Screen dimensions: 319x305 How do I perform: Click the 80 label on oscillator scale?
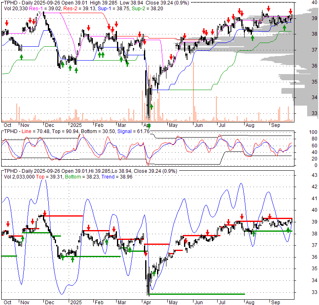pyautogui.click(x=315, y=139)
